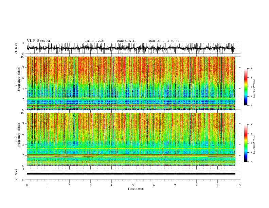The width and height of the screenshot is (269, 208).
Task: Click the ch.2 "Frequency (kHz)" axis label
Action: click(x=19, y=135)
